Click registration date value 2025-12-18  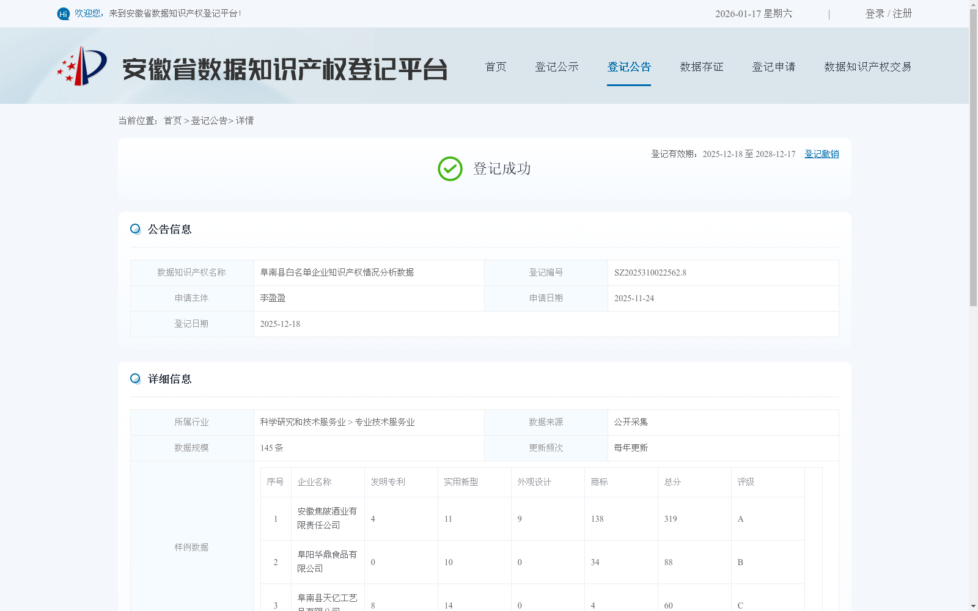pos(280,324)
